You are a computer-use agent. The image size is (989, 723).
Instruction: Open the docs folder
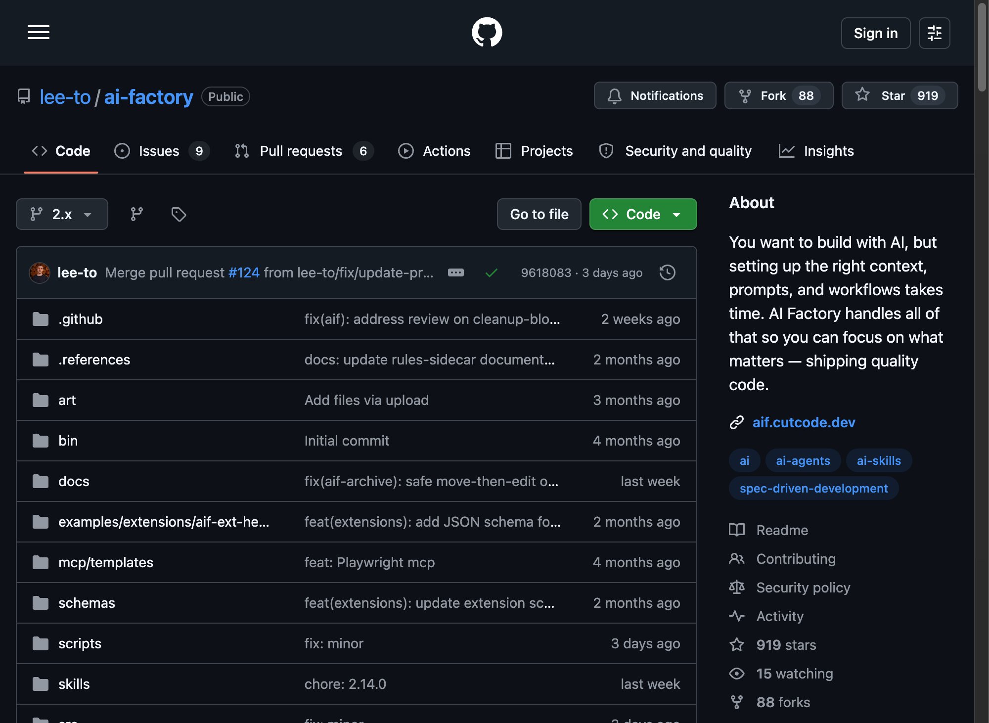[74, 481]
